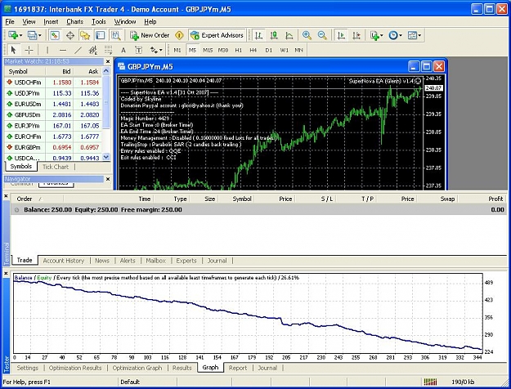Toggle the Auto Scroll chart icon
This screenshot has height=389, width=511.
(x=341, y=35)
